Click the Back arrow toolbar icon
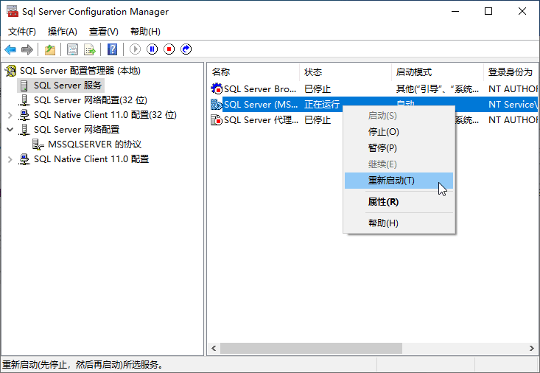 pos(10,49)
